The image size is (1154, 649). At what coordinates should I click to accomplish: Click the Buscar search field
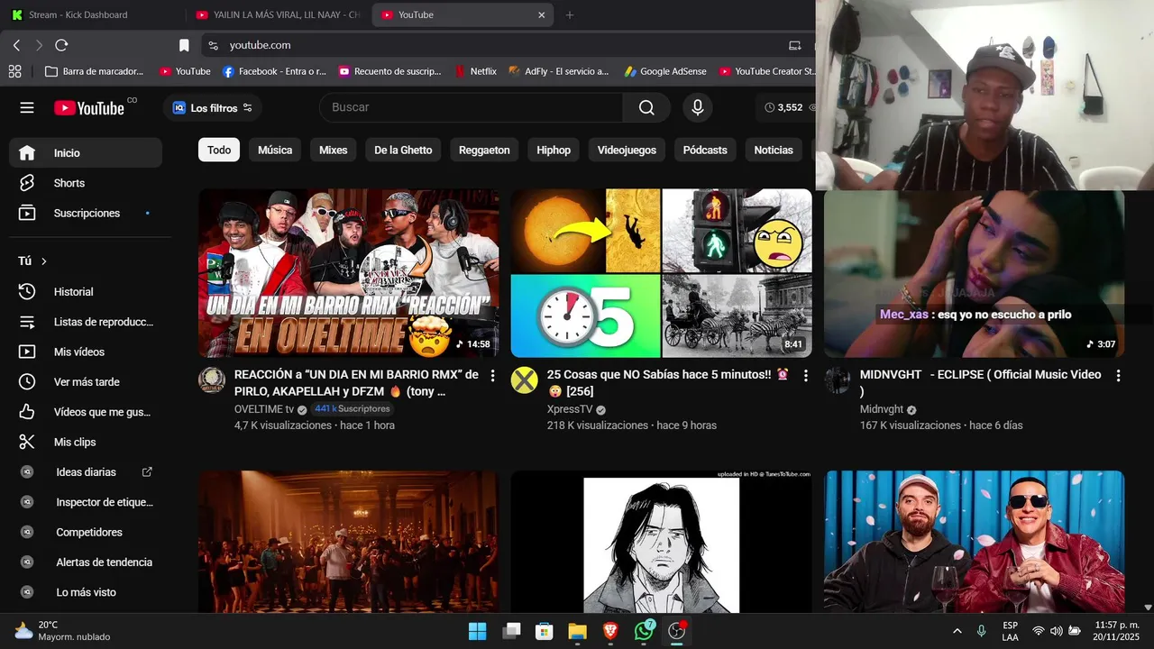tap(471, 107)
